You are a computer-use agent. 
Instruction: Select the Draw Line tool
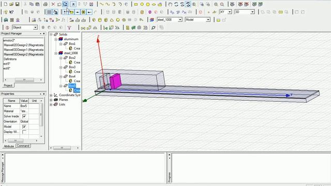101,4
